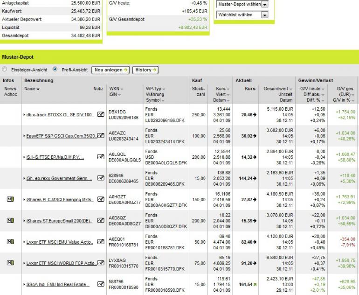The height and width of the screenshot is (295, 359).
Task: Sort by WKN column header
Action: 115,89
